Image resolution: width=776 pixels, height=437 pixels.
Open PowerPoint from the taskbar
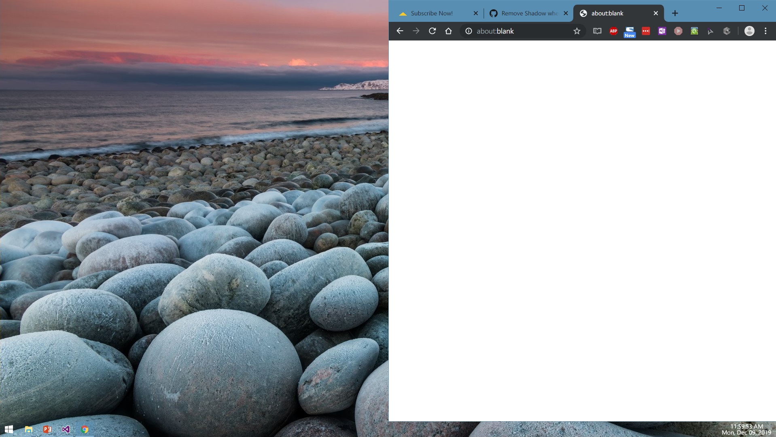point(47,430)
